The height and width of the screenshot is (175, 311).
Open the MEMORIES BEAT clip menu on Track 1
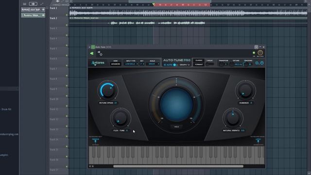coord(70,8)
